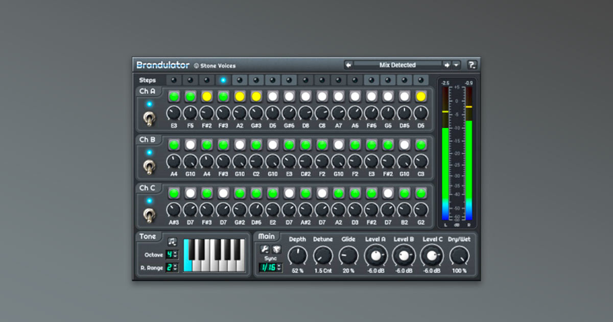
Task: Click the lit blue step indicator in Steps row
Action: coord(223,80)
